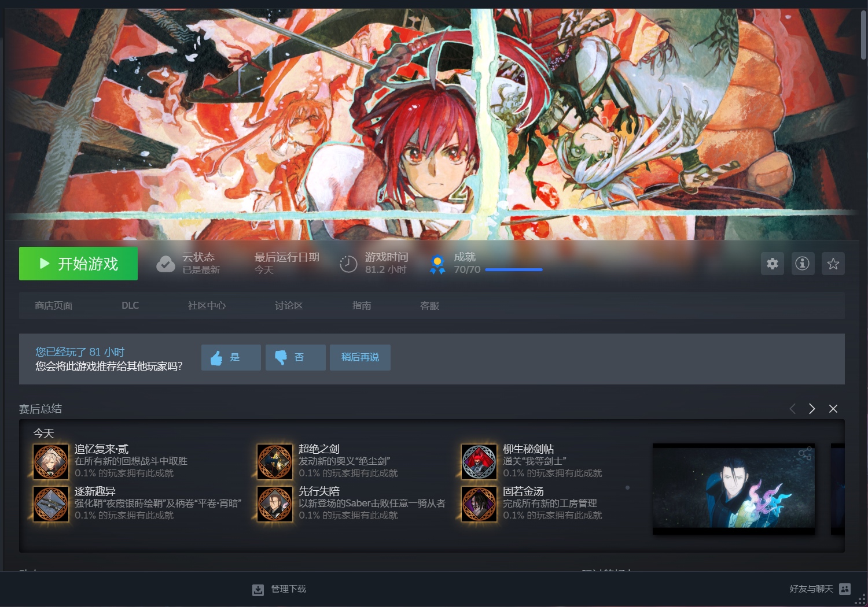Click the achievements 70/70 progress bar
The height and width of the screenshot is (607, 868).
pyautogui.click(x=513, y=270)
